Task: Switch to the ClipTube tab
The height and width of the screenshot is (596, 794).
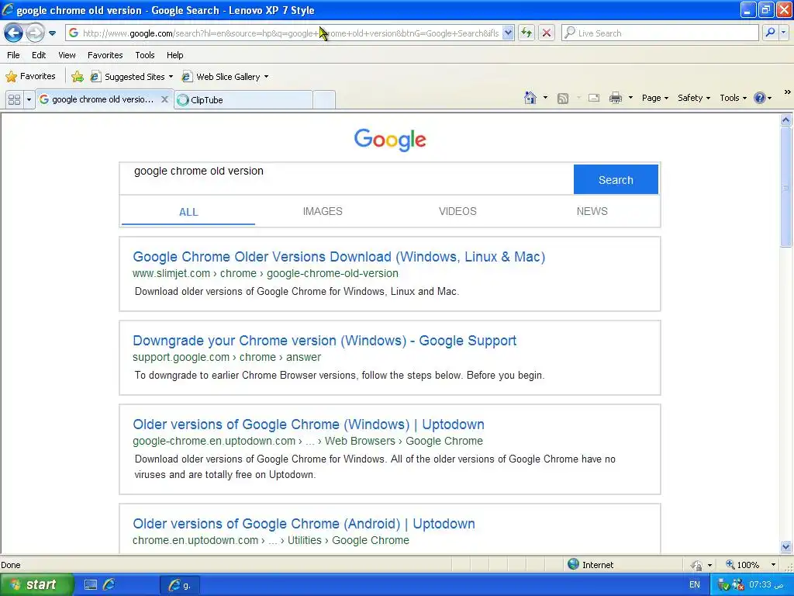Action: [243, 100]
